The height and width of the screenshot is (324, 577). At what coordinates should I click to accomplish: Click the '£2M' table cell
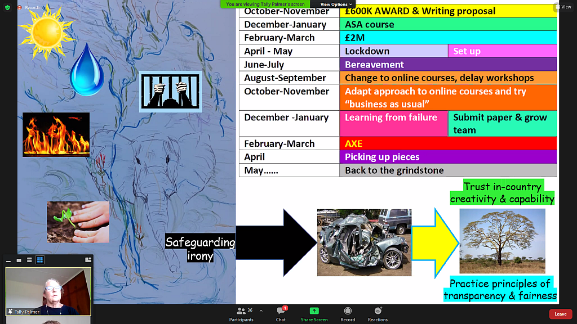coord(448,38)
